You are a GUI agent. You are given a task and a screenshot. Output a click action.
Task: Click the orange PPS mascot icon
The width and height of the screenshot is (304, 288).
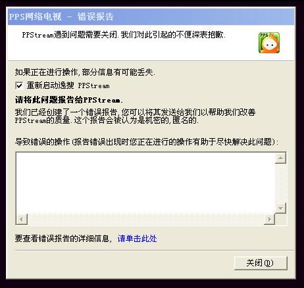(269, 43)
